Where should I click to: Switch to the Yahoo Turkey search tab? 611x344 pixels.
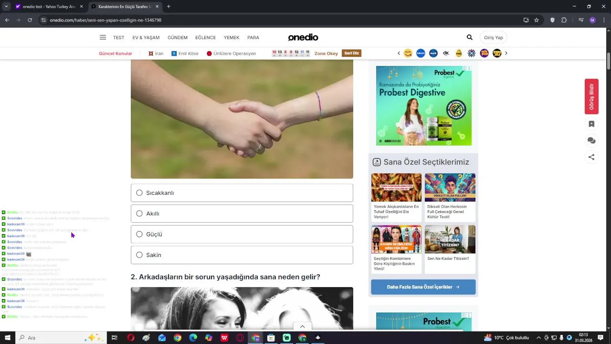pyautogui.click(x=48, y=7)
